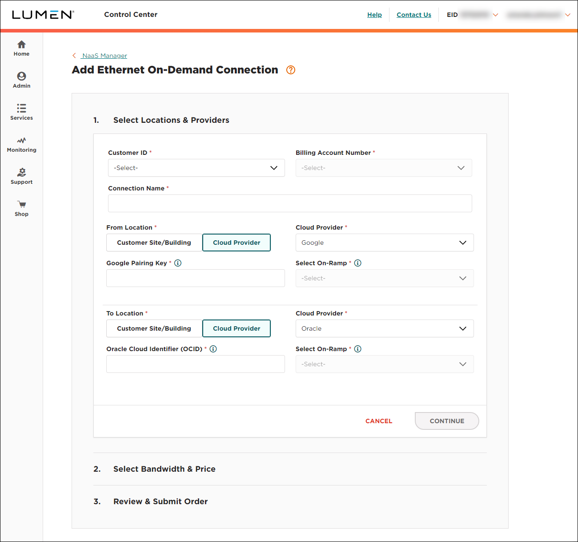Click the Google Pairing Key info icon
578x542 pixels.
pyautogui.click(x=178, y=263)
